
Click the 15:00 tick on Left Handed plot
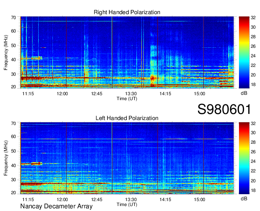[200, 200]
